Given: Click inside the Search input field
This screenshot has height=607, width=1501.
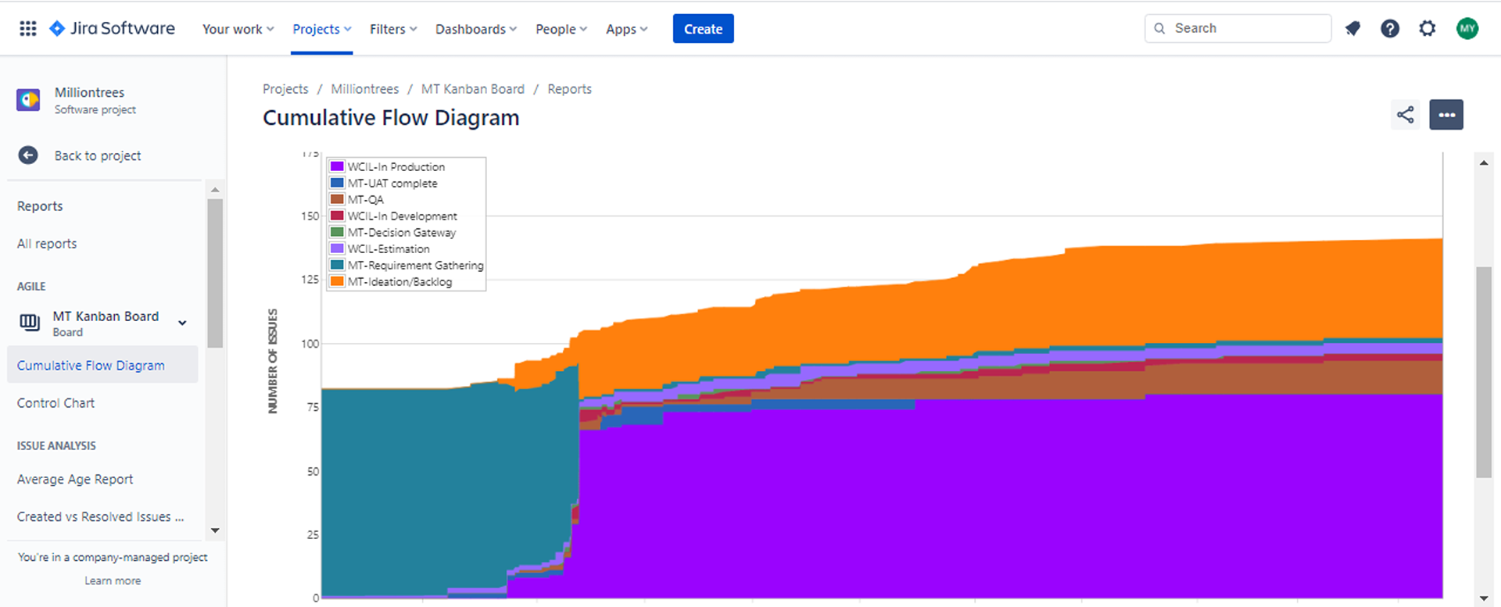Looking at the screenshot, I should point(1238,28).
